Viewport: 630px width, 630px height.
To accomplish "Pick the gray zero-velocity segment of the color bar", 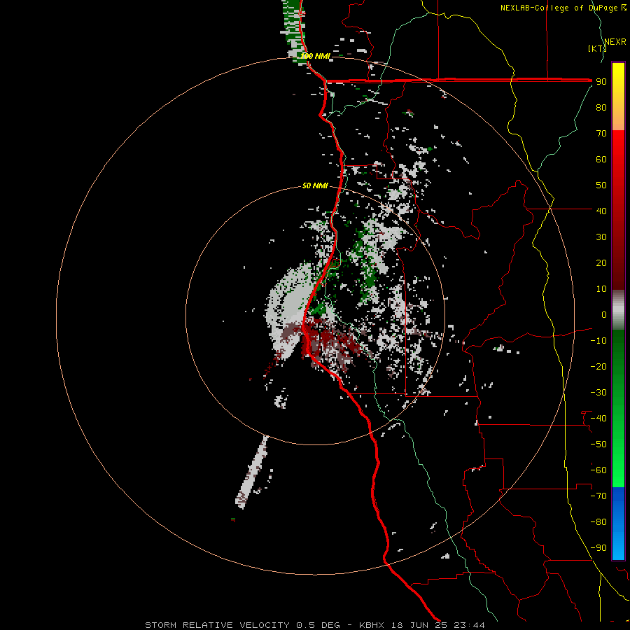I will [x=618, y=310].
